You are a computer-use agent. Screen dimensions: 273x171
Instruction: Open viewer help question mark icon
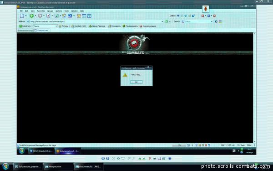(170, 158)
